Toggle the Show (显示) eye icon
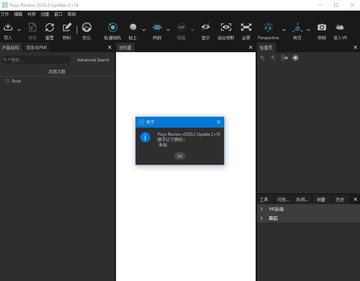This screenshot has width=360, height=281. [206, 28]
